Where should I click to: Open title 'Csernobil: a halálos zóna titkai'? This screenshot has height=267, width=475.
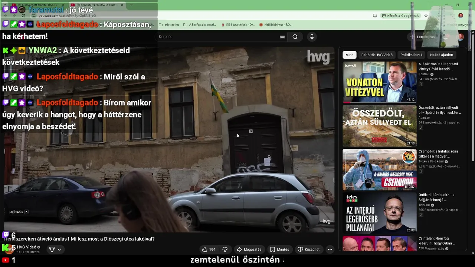(x=438, y=154)
